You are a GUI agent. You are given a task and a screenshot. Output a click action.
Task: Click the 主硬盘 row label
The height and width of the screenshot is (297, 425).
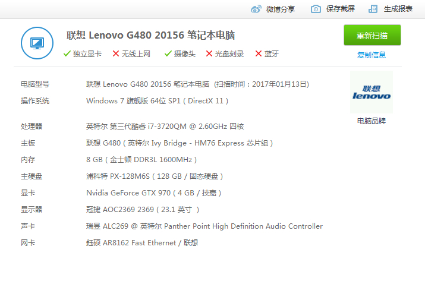[x=32, y=176]
